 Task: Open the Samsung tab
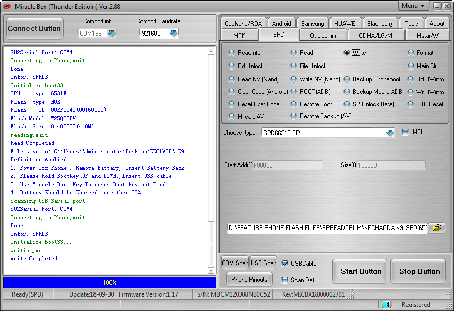(x=312, y=23)
